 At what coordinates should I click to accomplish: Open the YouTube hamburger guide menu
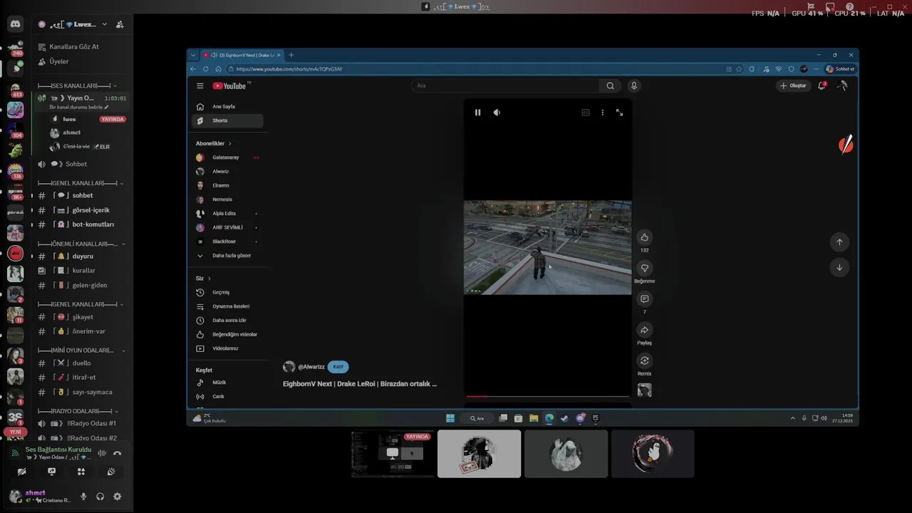200,85
